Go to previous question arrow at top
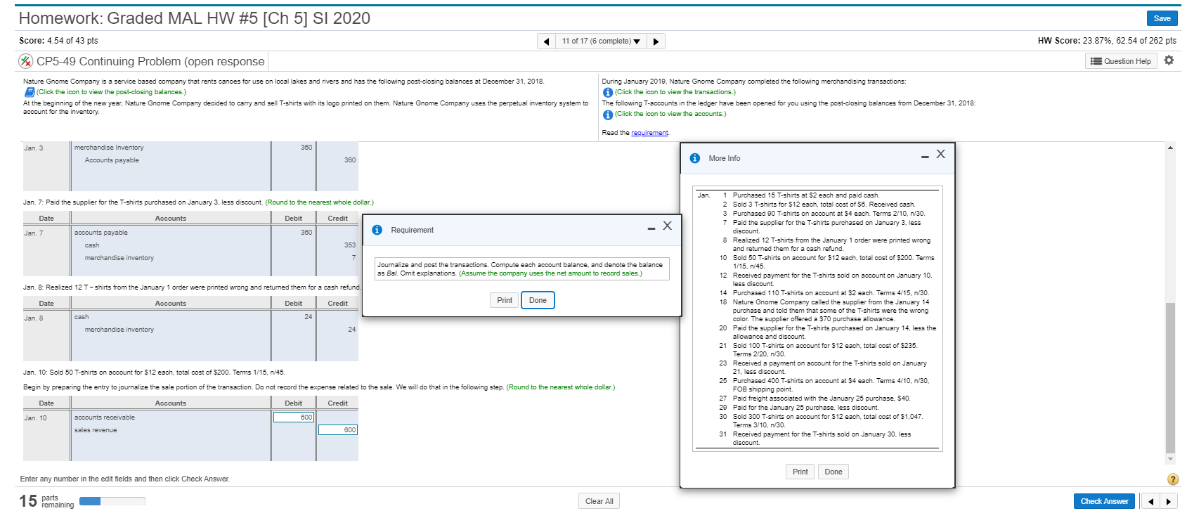 [547, 41]
